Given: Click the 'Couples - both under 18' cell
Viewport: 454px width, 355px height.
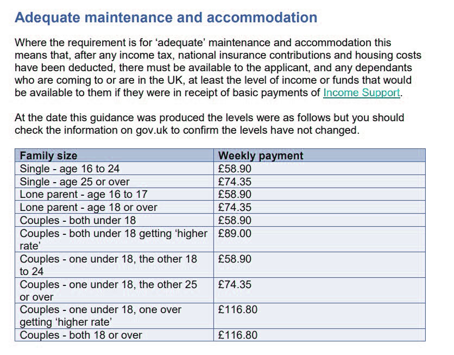Looking at the screenshot, I should (x=114, y=220).
